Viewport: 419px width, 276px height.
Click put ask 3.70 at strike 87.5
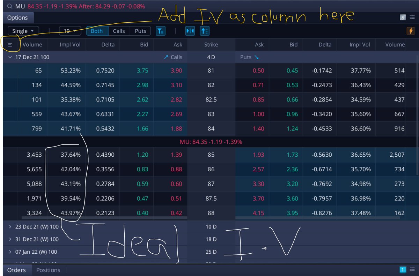click(x=258, y=199)
